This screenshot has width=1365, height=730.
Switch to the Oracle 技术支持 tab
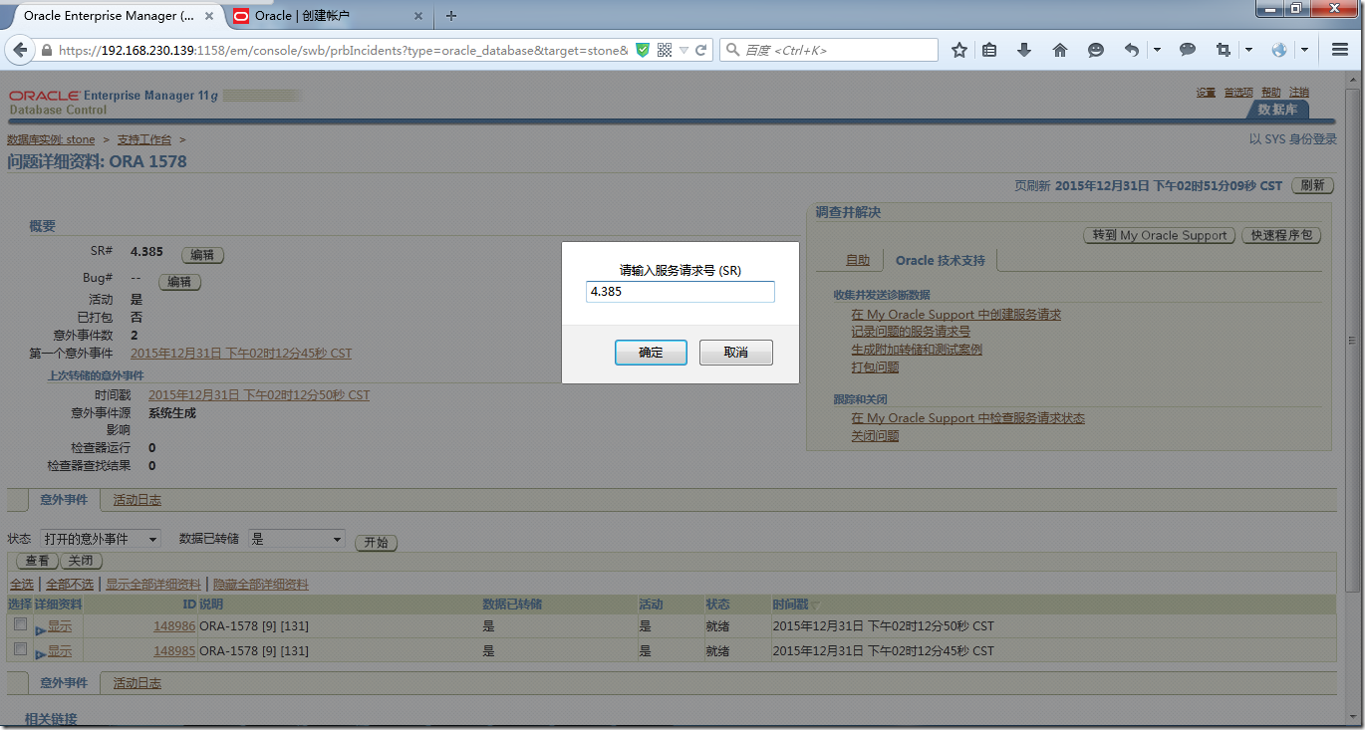click(x=940, y=260)
